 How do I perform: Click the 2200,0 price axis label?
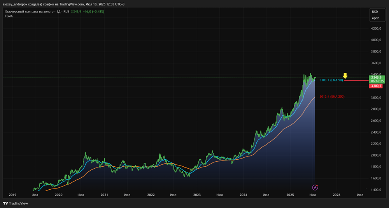376,144
